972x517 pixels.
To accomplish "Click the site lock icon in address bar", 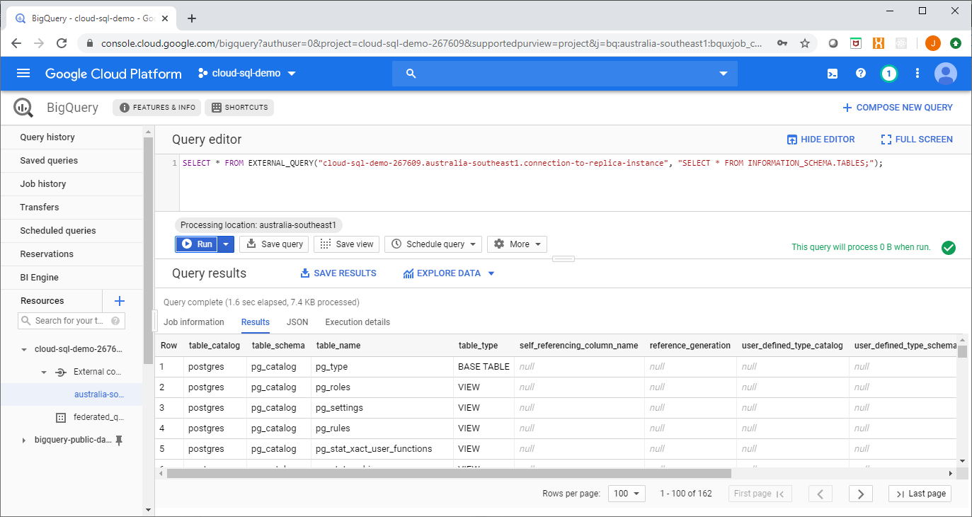I will (x=90, y=43).
